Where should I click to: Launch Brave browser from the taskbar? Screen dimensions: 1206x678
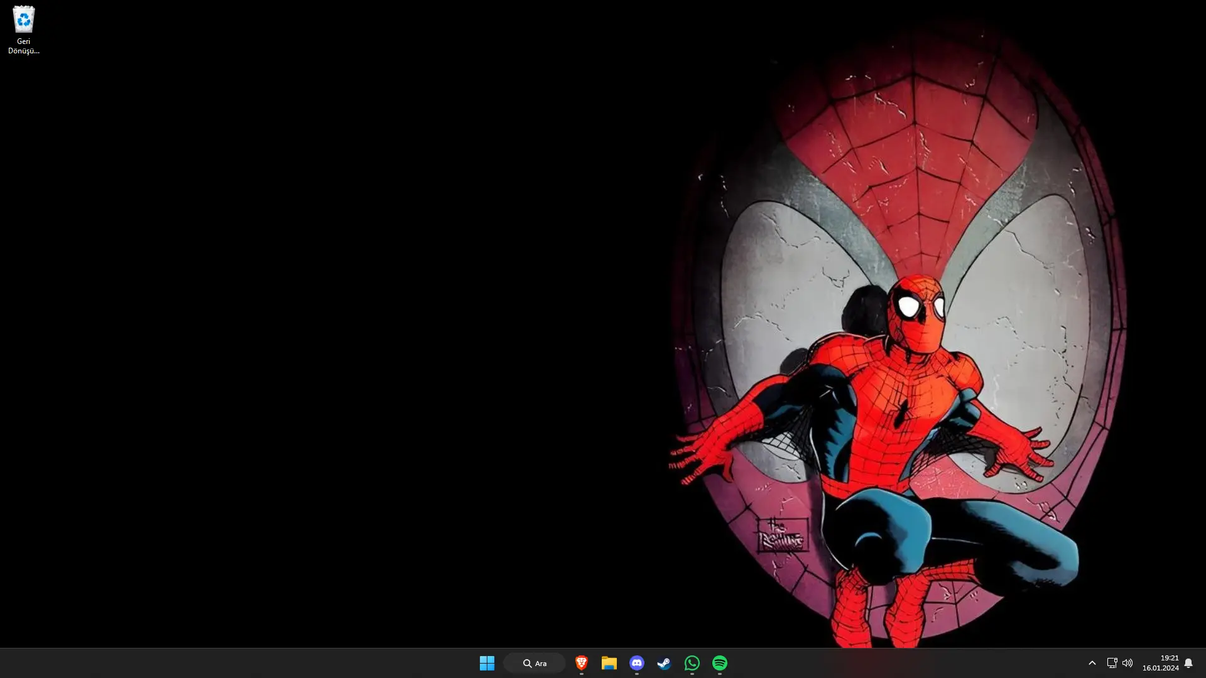[x=582, y=663]
